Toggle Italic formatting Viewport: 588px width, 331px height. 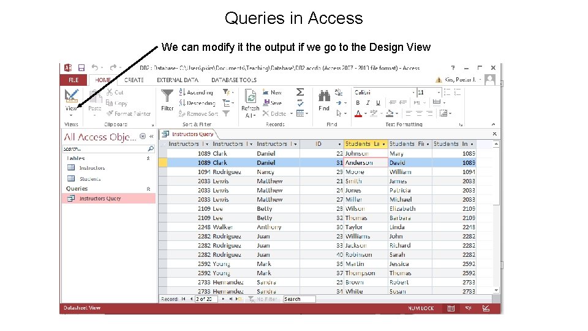[x=368, y=103]
